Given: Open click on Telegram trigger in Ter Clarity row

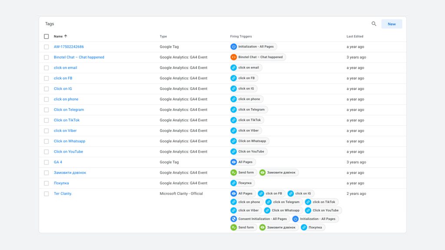Looking at the screenshot, I should pyautogui.click(x=284, y=202).
